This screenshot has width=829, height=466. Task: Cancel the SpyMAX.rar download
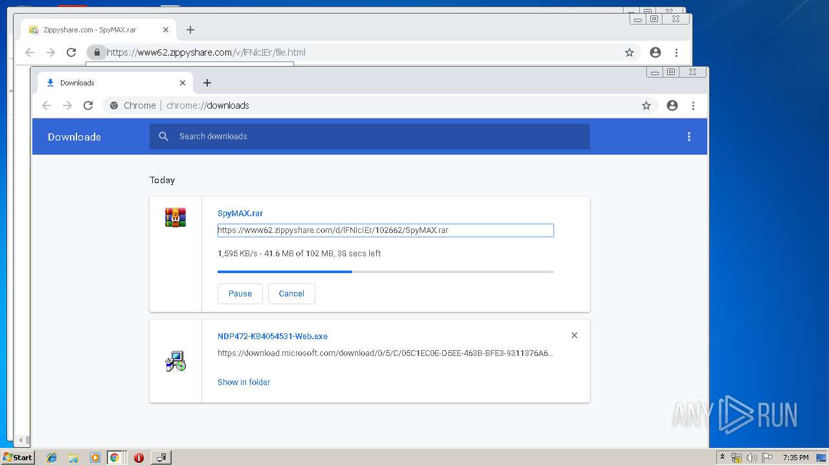(291, 294)
